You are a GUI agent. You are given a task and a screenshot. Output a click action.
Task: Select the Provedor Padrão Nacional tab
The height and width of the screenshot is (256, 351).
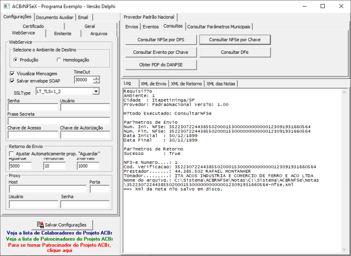149,17
